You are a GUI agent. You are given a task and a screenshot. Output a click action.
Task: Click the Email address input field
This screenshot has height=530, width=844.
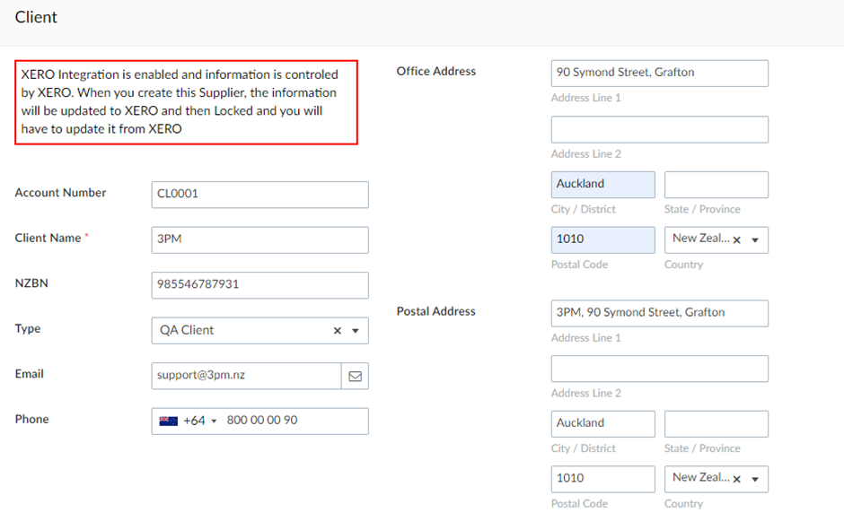[247, 376]
